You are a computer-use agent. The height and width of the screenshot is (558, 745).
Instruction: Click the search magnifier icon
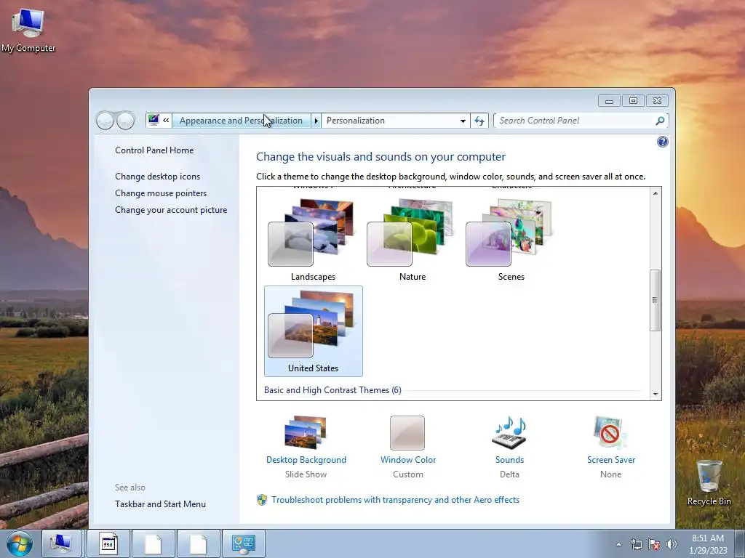coord(660,121)
